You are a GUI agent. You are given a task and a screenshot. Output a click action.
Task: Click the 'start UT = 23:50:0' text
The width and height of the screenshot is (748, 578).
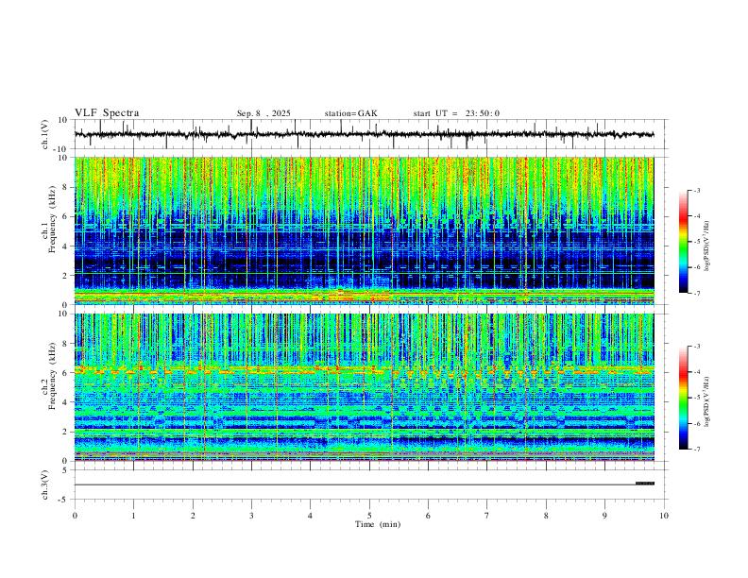(456, 113)
